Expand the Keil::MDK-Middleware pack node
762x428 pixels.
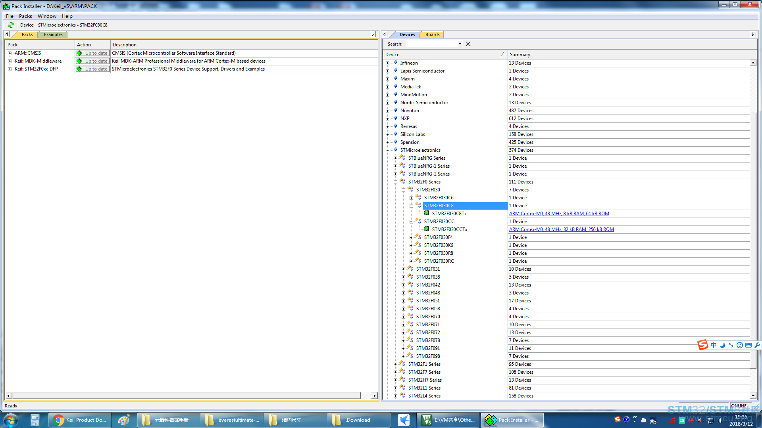click(10, 61)
